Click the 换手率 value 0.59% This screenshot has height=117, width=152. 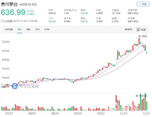click(x=67, y=21)
